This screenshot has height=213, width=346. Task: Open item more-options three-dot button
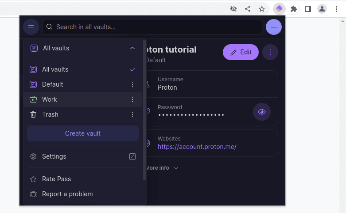tap(270, 52)
